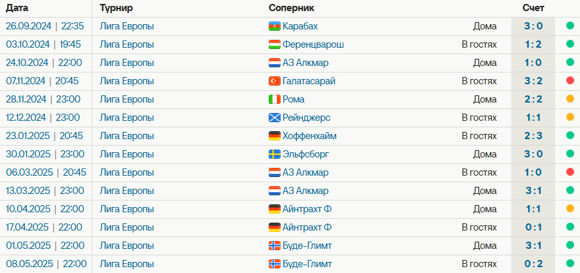This screenshot has height=273, width=580.
Task: Click the green result dot for Карабах match
Action: pos(570,26)
